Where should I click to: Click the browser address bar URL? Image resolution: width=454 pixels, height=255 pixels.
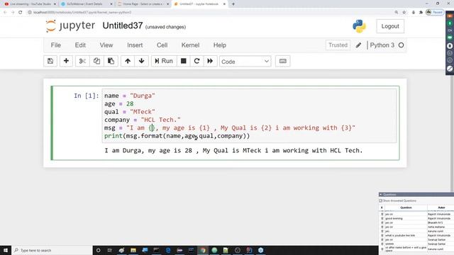point(82,13)
